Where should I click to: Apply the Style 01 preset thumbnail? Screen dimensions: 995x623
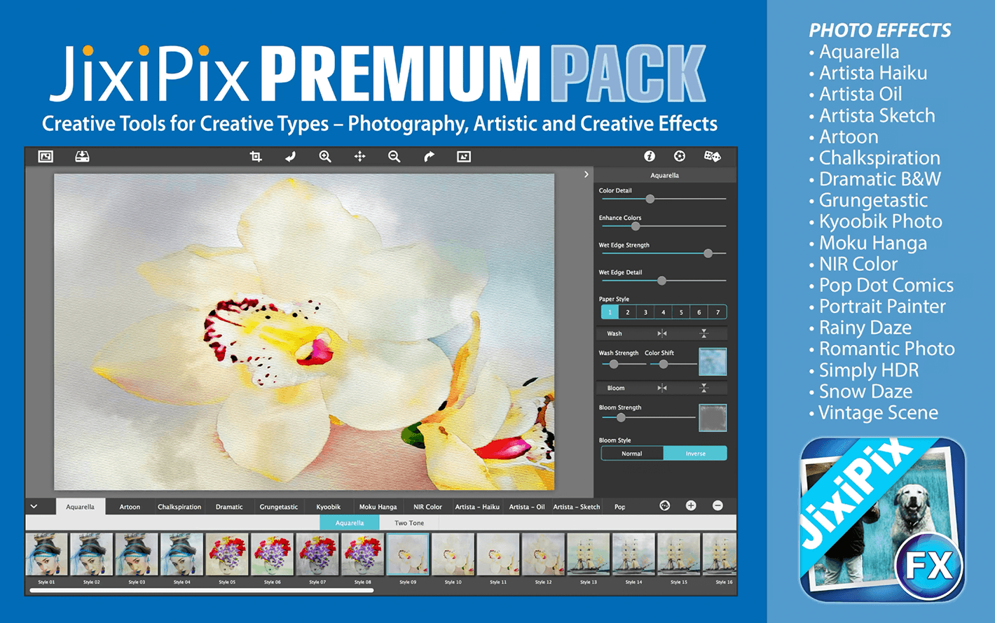[47, 554]
